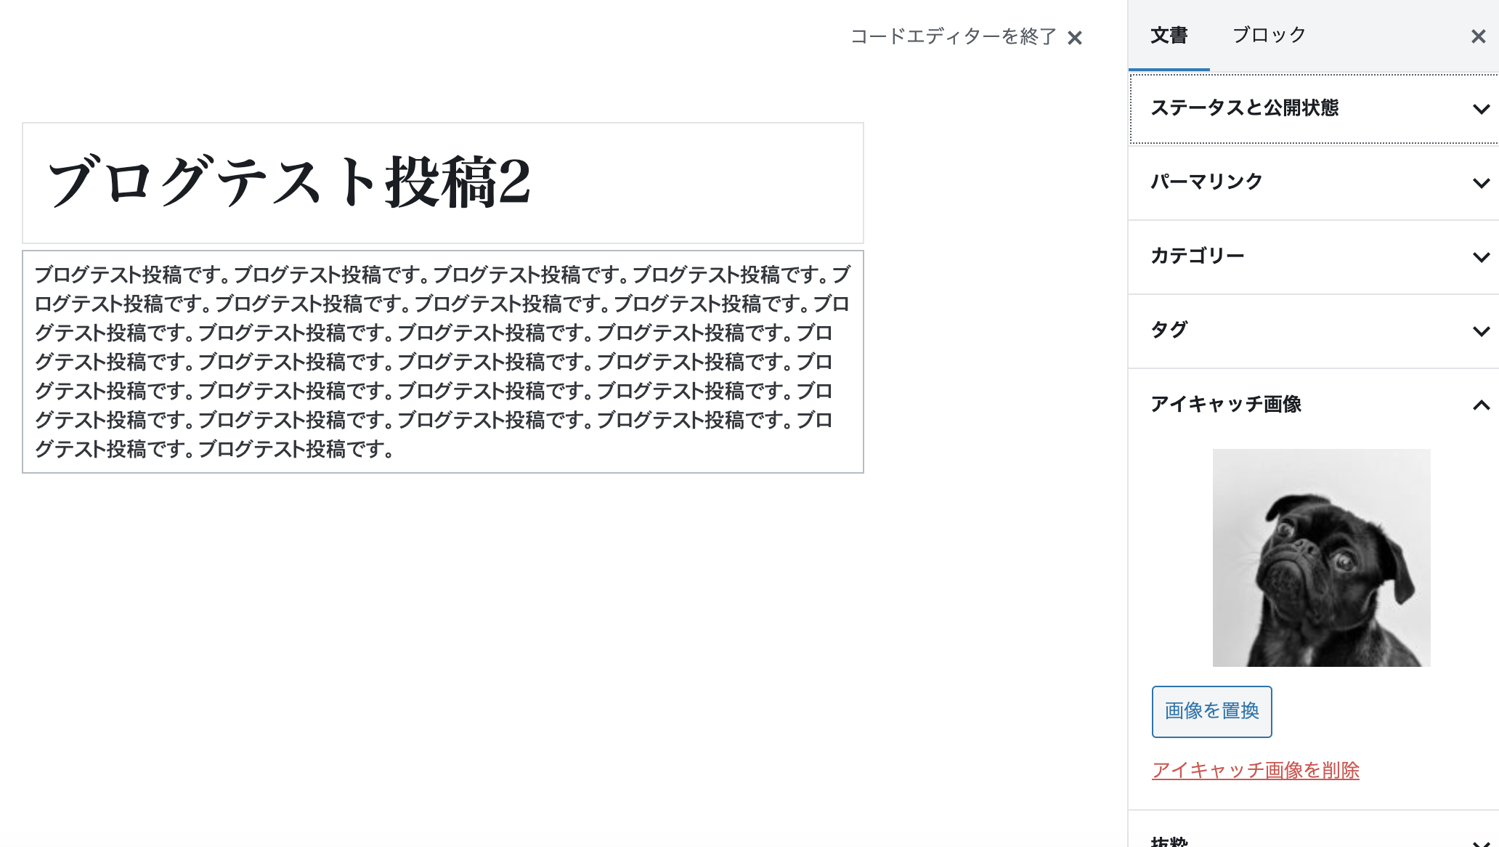
Task: Click the post title ブログテスト投稿2
Action: [291, 182]
